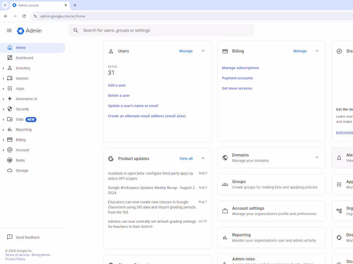
Task: Click the Billing card icon
Action: (x=225, y=51)
